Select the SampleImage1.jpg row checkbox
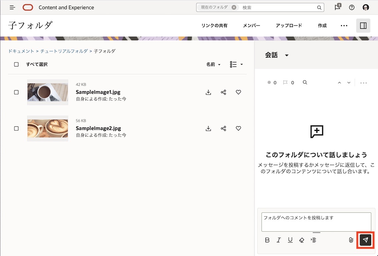Viewport: 378px width, 256px height. (x=16, y=92)
